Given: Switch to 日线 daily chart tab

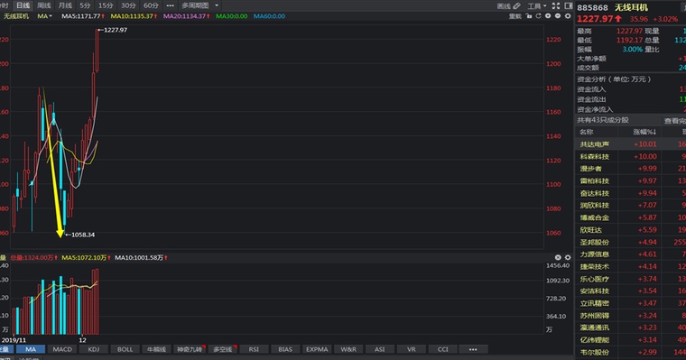Looking at the screenshot, I should click(x=23, y=5).
